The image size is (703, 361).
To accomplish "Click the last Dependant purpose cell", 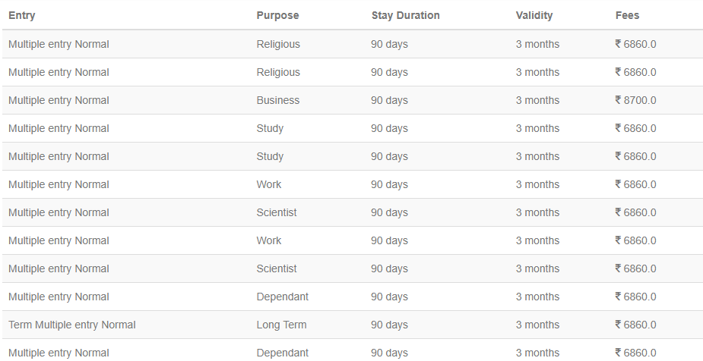I will point(283,353).
